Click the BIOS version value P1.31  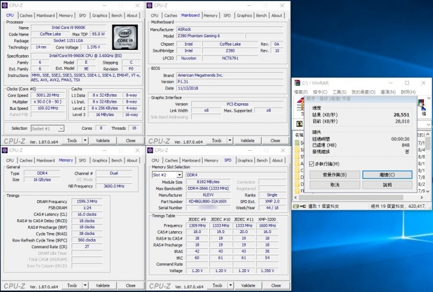[230, 82]
